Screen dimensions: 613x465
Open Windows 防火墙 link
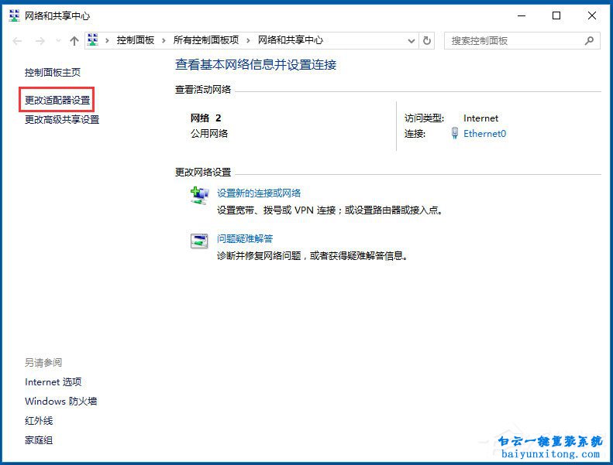coord(61,402)
